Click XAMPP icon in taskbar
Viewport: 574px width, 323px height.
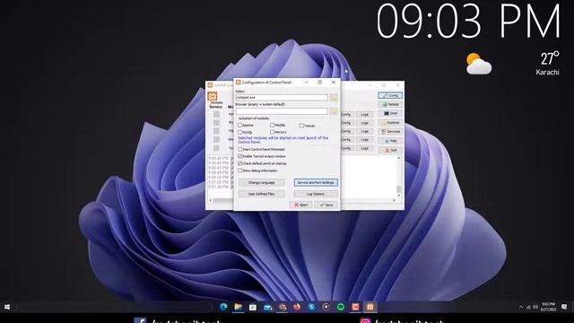pos(370,307)
